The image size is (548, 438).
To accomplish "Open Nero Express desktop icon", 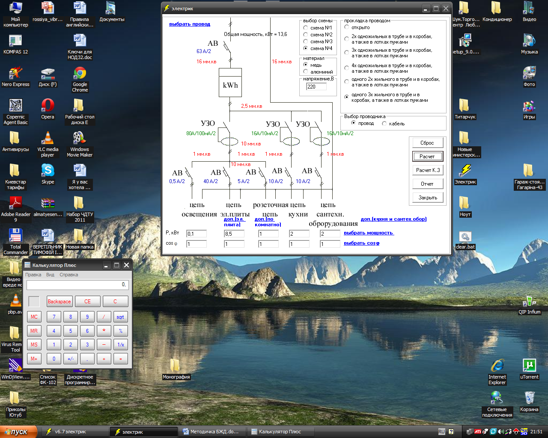I will click(x=15, y=74).
